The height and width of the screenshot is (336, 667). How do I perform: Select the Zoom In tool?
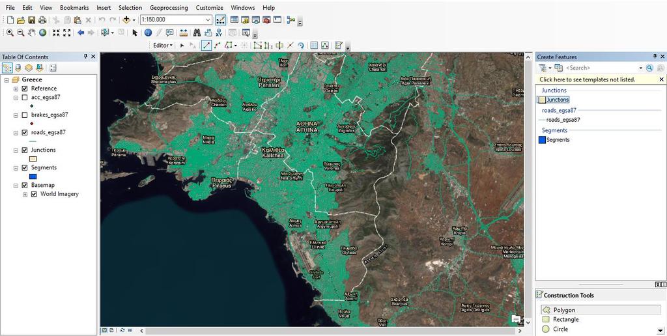[x=10, y=33]
